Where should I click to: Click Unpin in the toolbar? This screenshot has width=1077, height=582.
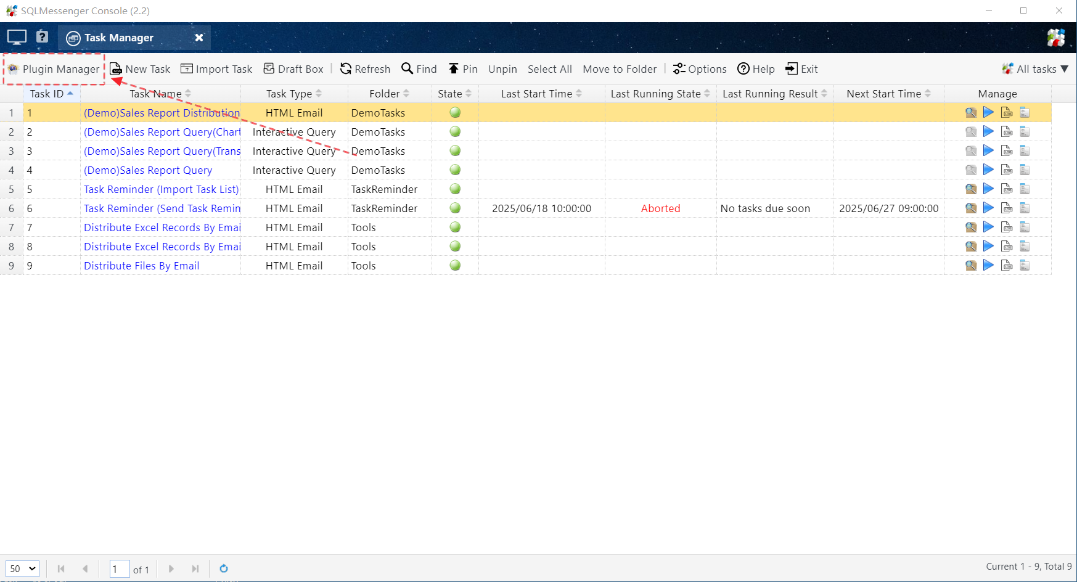coord(502,69)
